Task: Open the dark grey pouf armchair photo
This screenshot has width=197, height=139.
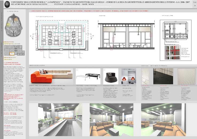Action: (111, 76)
